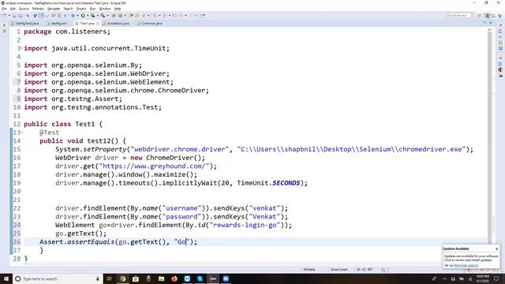505x284 pixels.
Task: Click line number 20 in the gutter
Action: (x=17, y=191)
